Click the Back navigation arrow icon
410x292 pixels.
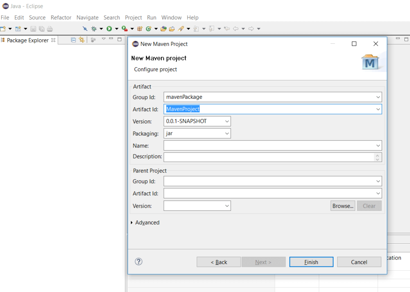coord(235,28)
